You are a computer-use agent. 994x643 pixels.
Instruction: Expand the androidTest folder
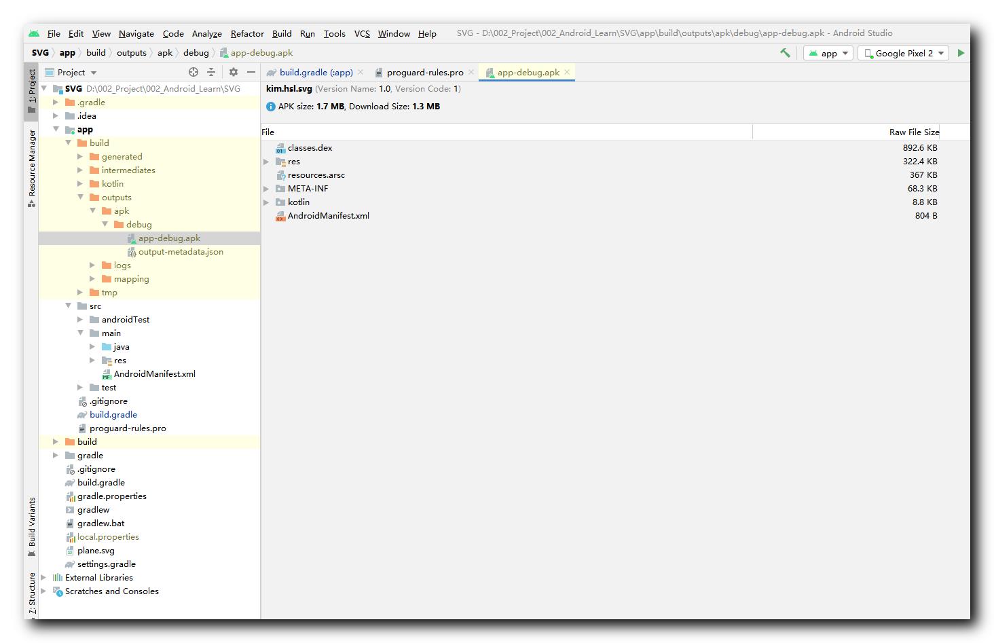pyautogui.click(x=80, y=319)
